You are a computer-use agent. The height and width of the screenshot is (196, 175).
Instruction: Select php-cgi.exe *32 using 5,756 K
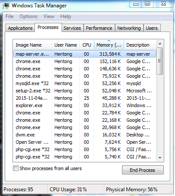(x=84, y=149)
